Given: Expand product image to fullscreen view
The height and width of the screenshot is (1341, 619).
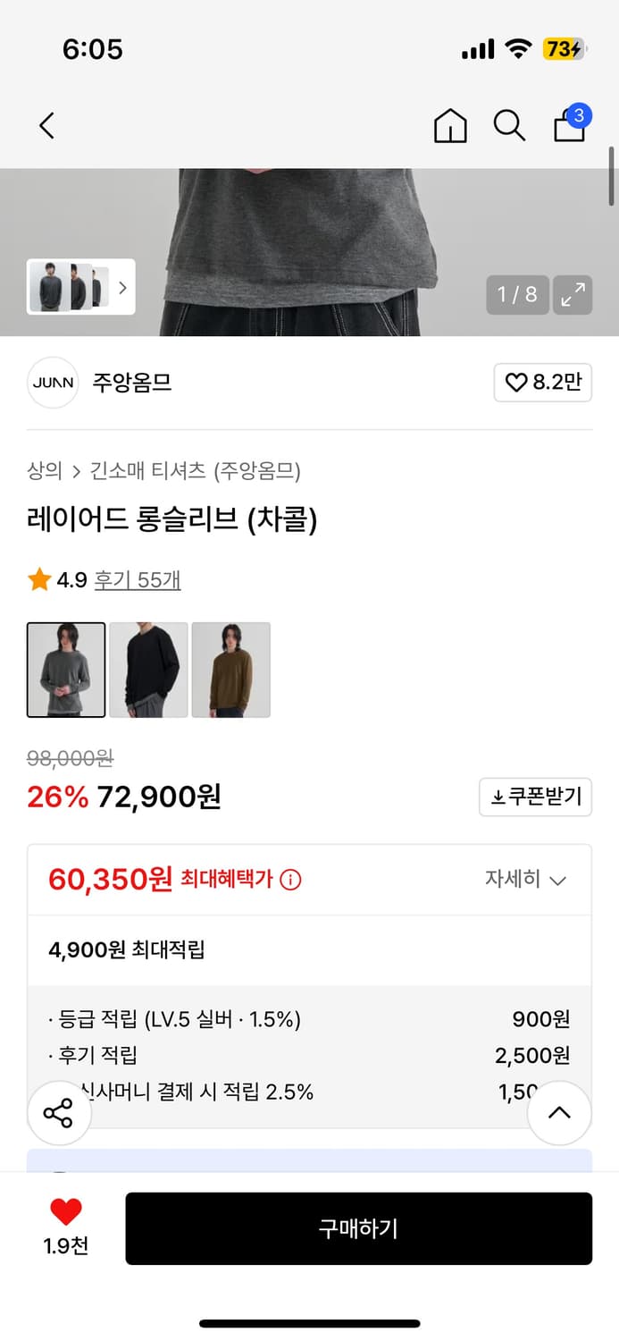Looking at the screenshot, I should pyautogui.click(x=573, y=295).
